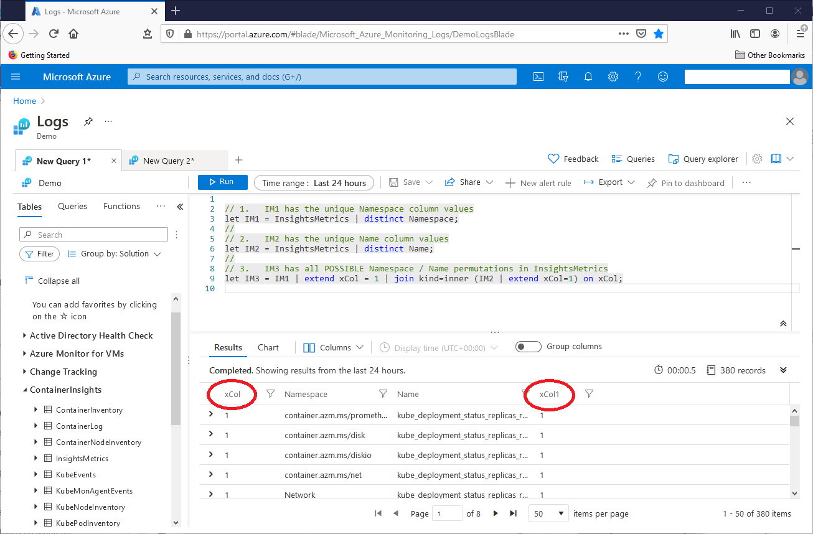Screen dimensions: 813x534
Task: Navigate to Home via breadcrumb
Action: click(x=24, y=100)
